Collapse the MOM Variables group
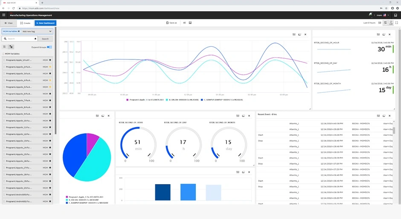 click(3, 54)
